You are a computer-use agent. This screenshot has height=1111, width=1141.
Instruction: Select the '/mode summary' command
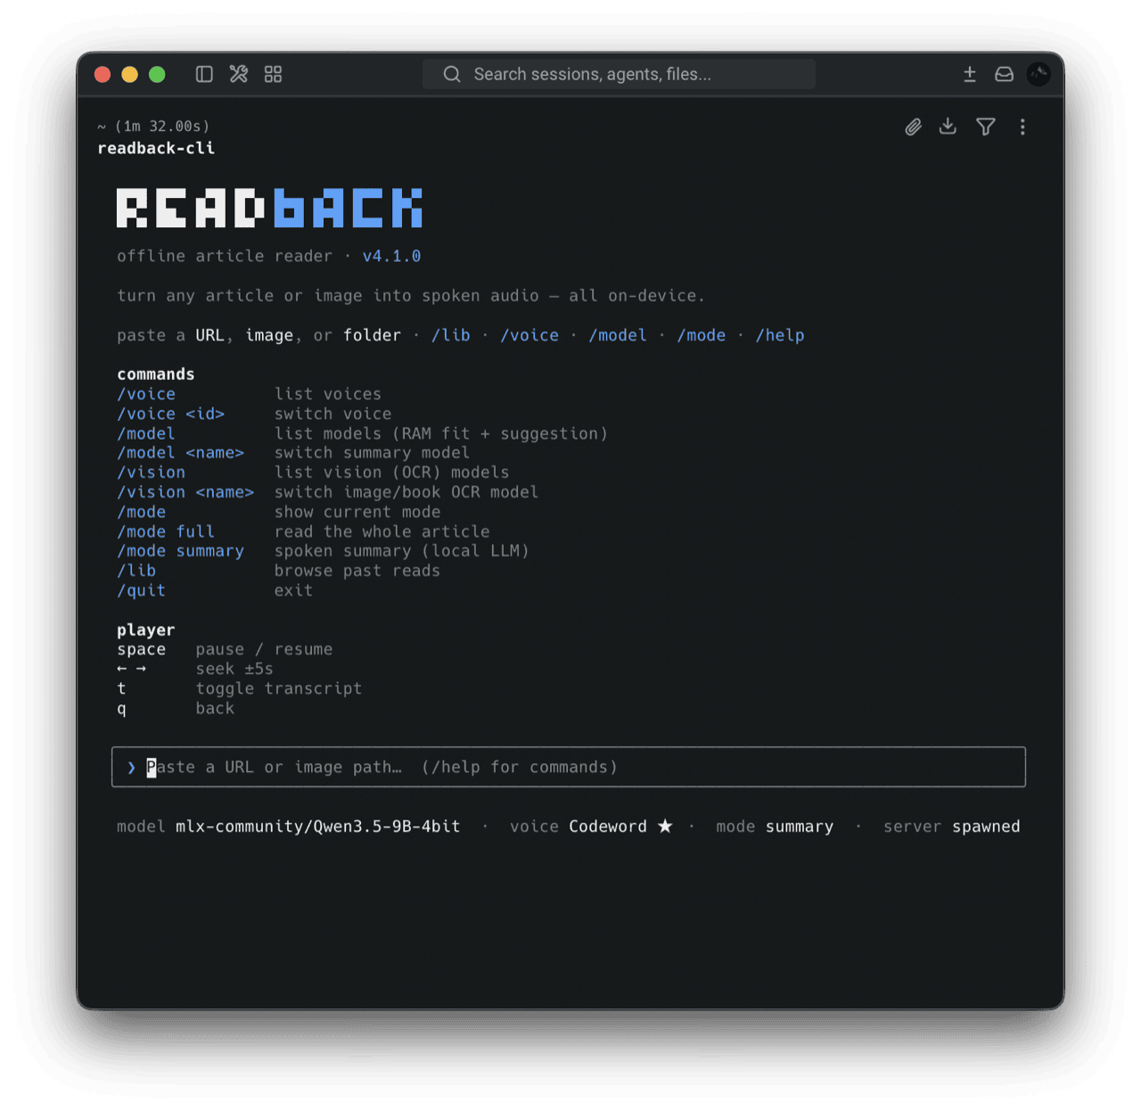point(181,551)
